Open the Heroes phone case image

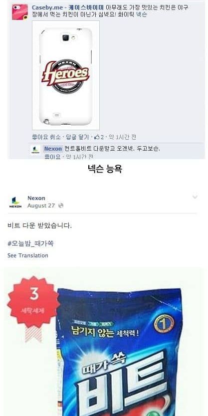[x=66, y=75]
